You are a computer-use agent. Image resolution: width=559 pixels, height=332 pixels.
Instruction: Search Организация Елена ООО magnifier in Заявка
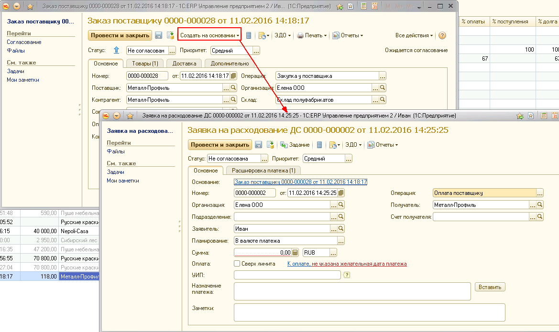341,205
